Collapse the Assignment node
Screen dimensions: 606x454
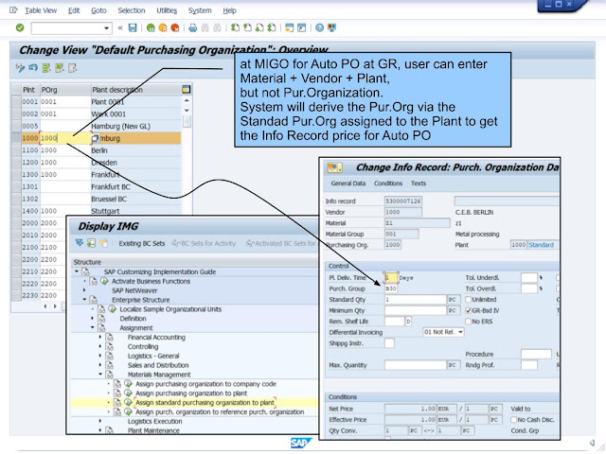[93, 328]
